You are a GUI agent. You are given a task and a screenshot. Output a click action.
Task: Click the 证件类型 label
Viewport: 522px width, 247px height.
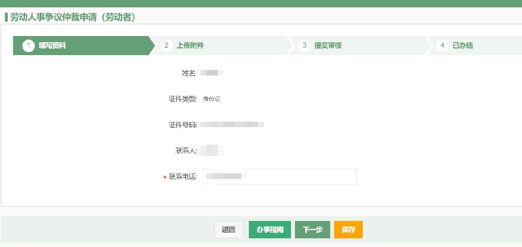point(183,99)
